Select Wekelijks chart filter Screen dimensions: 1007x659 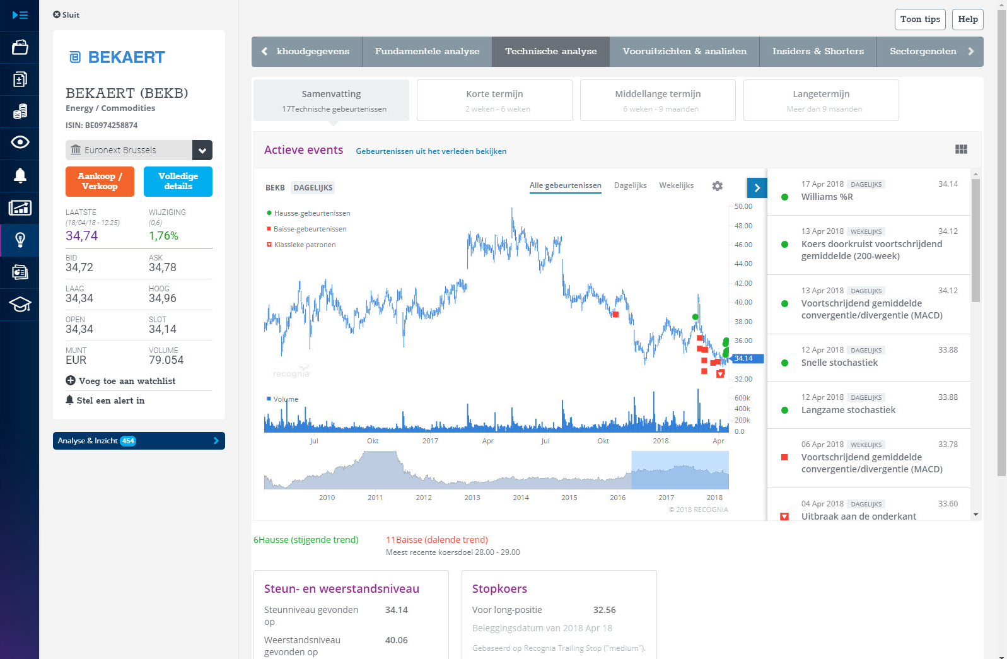[x=676, y=185]
